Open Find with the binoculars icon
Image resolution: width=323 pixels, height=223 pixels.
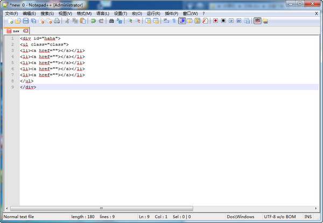111,21
